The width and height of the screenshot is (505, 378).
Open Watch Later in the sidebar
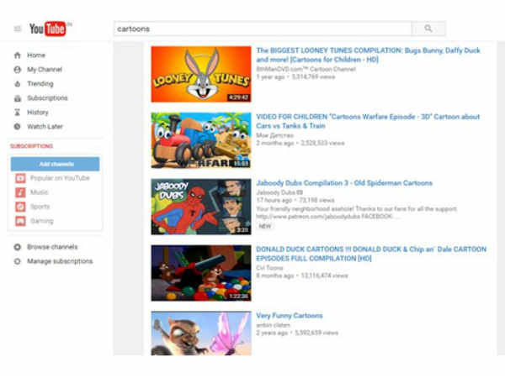45,127
